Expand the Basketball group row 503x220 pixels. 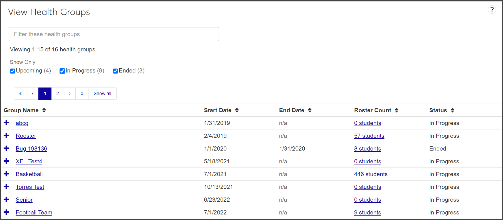tap(6, 174)
